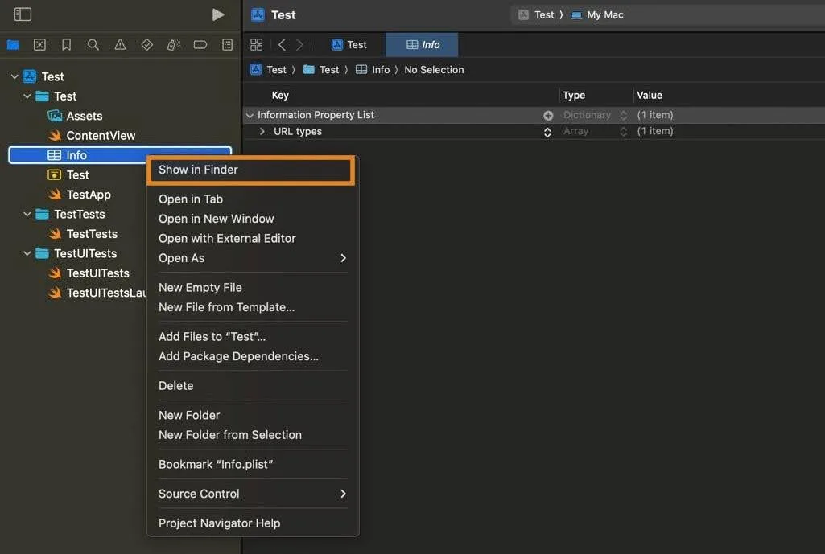Change the Array type dropdown for URL types
This screenshot has width=825, height=554.
point(595,131)
